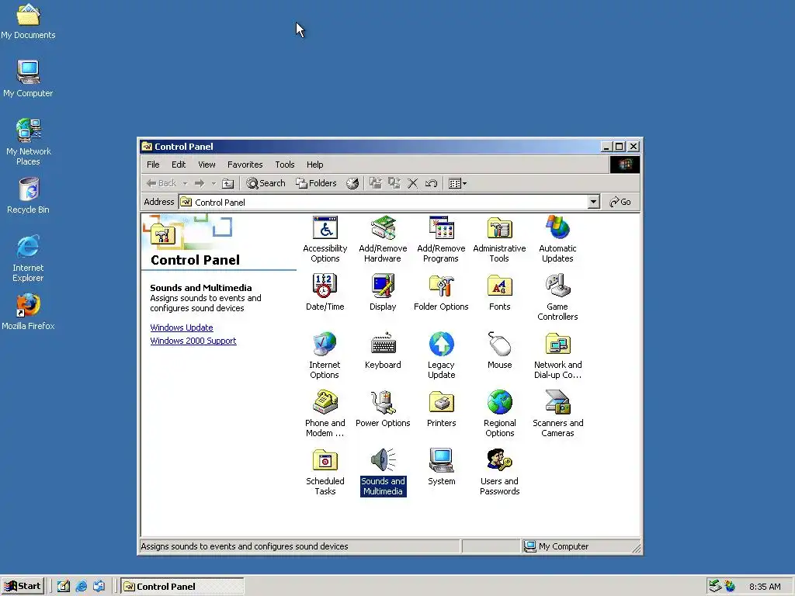Open Add/Remove Hardware icon
Image resolution: width=795 pixels, height=596 pixels.
383,239
